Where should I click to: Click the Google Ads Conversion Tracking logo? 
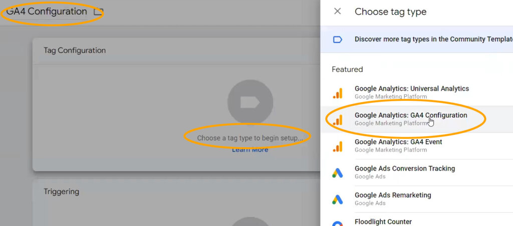[337, 173]
